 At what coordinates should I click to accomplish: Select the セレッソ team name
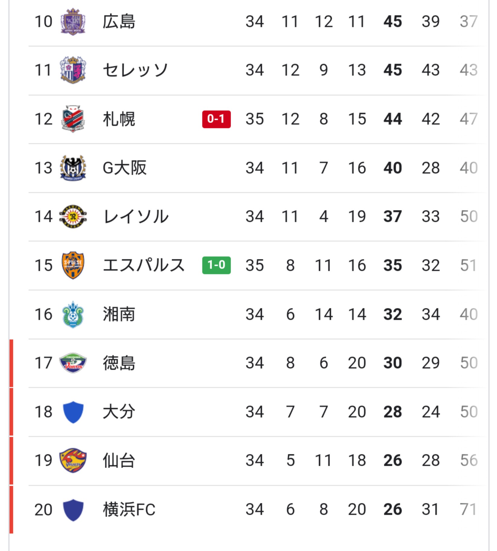[135, 70]
